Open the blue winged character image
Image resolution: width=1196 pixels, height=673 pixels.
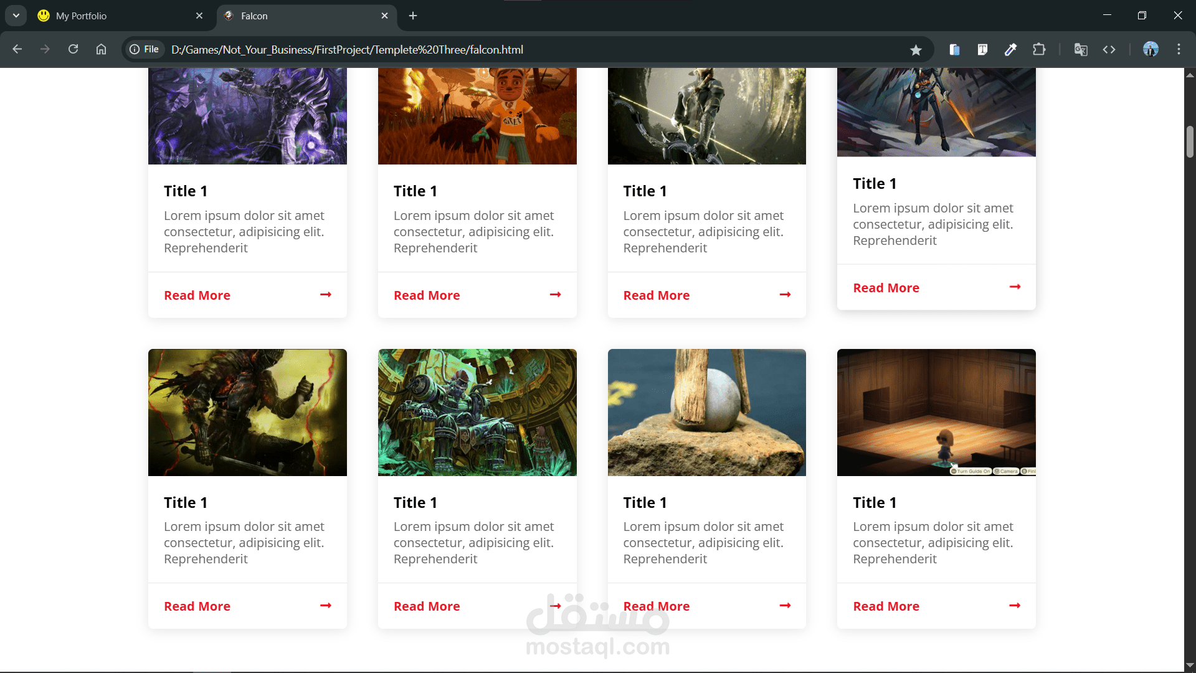(936, 112)
